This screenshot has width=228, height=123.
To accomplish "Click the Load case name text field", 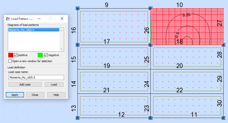I will click(x=36, y=77).
